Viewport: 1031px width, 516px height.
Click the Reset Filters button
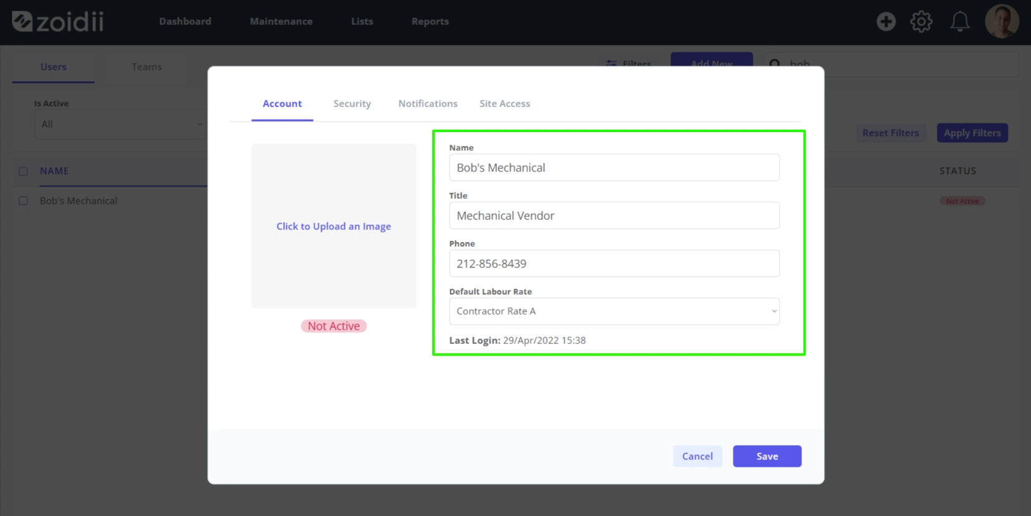point(891,133)
